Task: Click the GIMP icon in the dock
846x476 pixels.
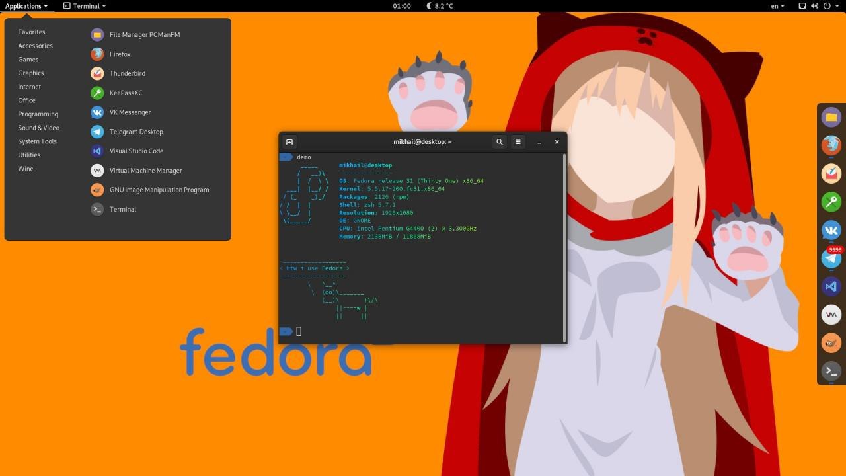Action: tap(831, 343)
